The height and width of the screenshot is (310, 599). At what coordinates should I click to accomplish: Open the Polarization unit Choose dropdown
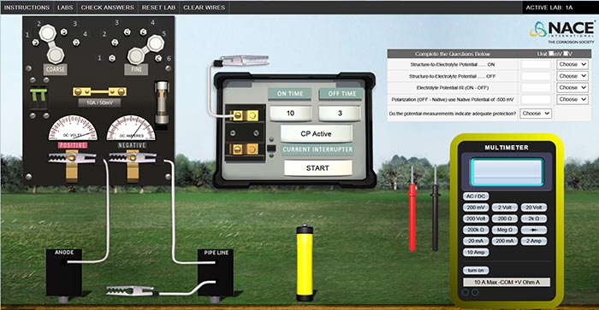point(572,99)
